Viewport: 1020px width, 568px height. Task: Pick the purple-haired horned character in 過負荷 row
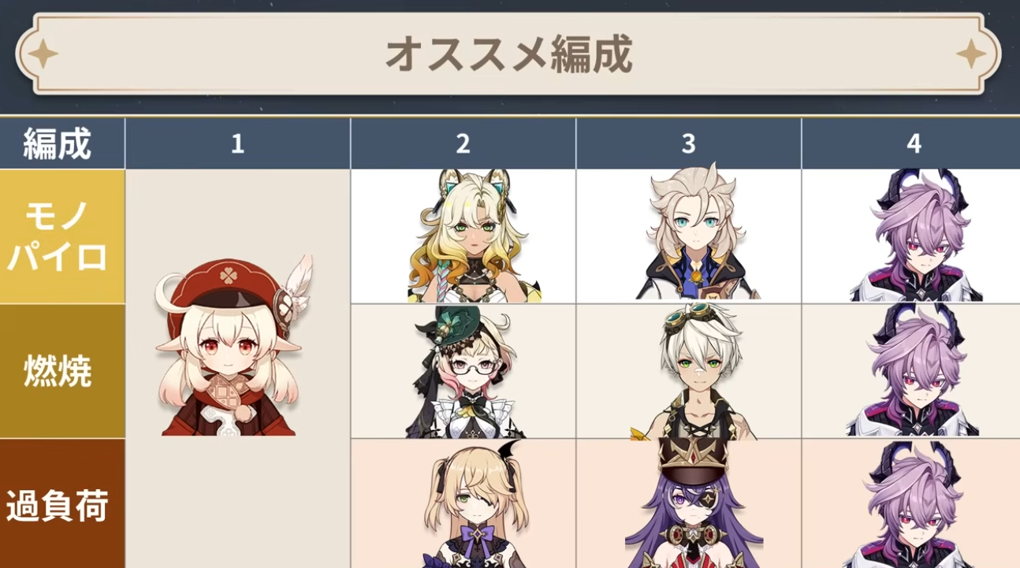coord(914,504)
